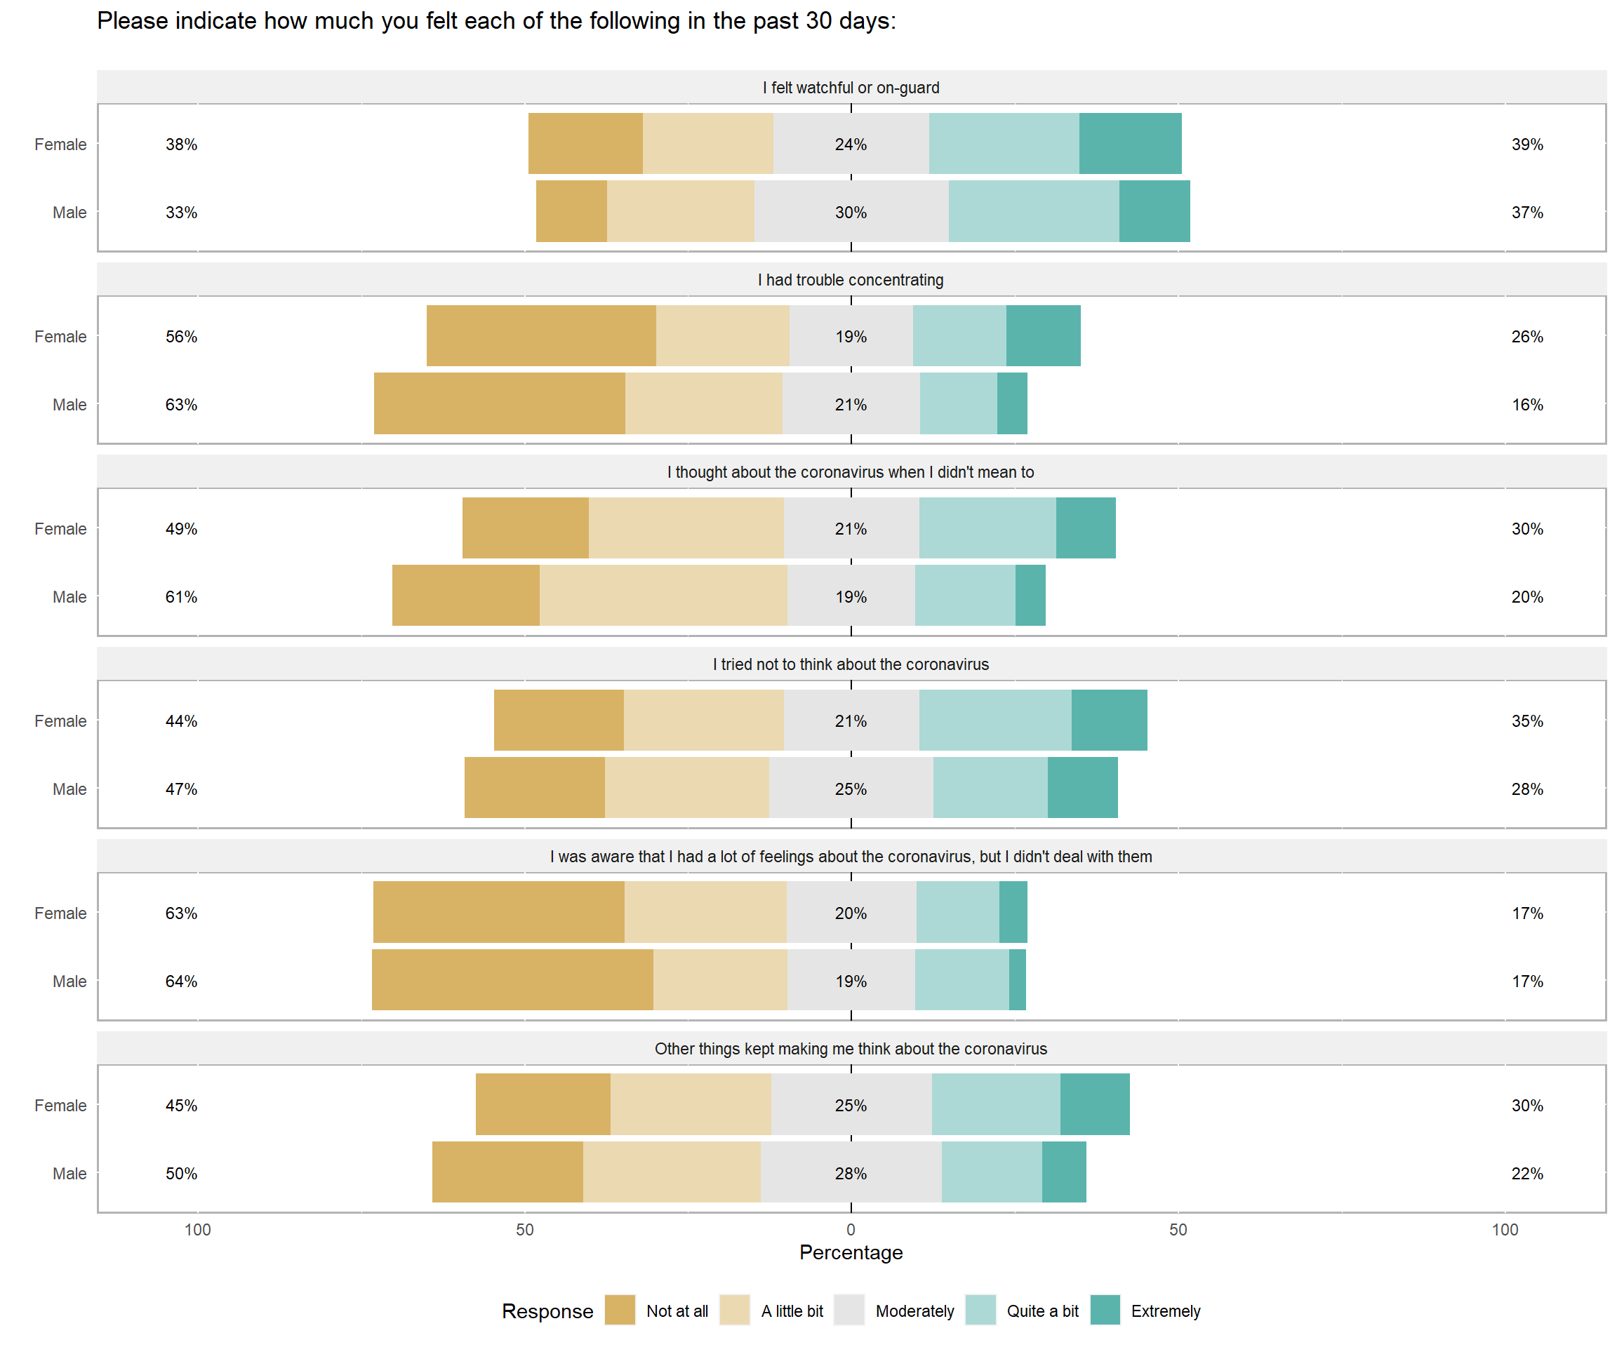Click 'Other things kept making me think' header
This screenshot has height=1347, width=1617.
click(851, 1048)
